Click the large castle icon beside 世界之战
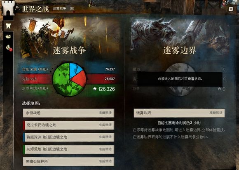The image size is (239, 170). (x=8, y=8)
